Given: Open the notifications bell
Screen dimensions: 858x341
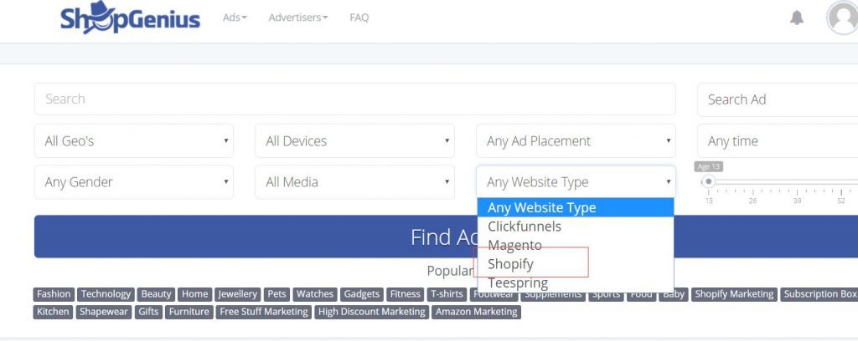Looking at the screenshot, I should [797, 18].
